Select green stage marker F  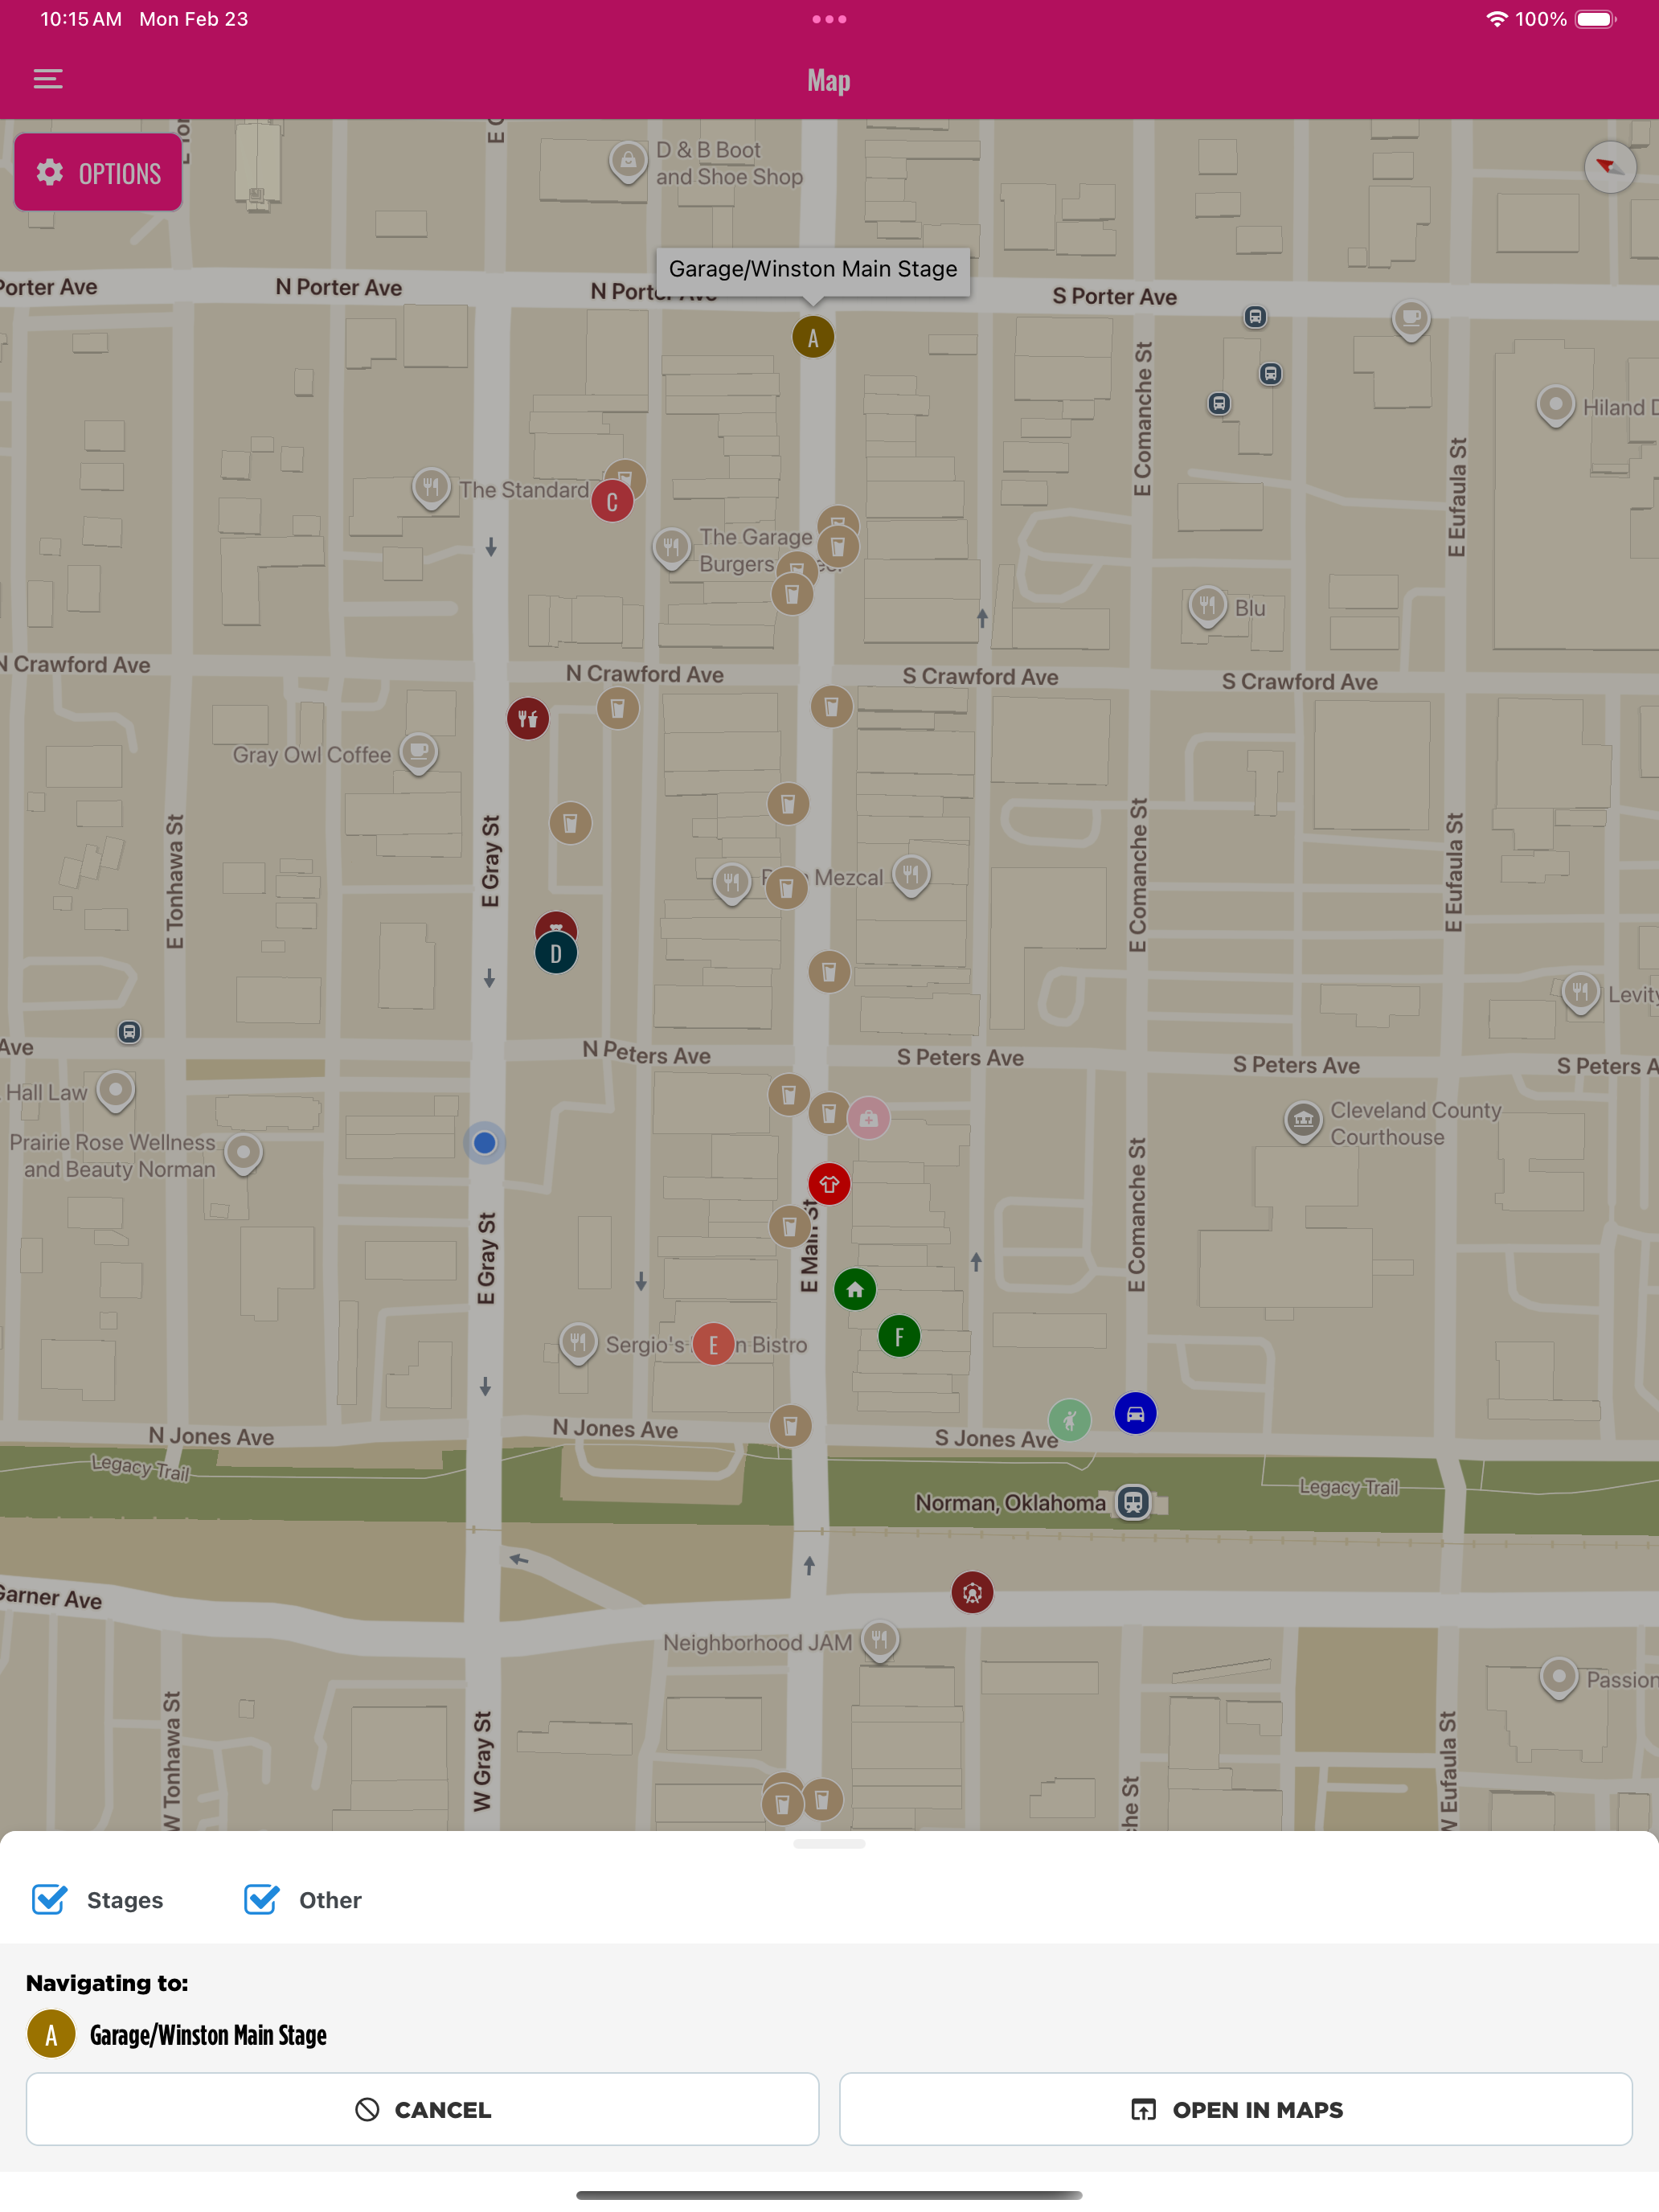pyautogui.click(x=899, y=1337)
